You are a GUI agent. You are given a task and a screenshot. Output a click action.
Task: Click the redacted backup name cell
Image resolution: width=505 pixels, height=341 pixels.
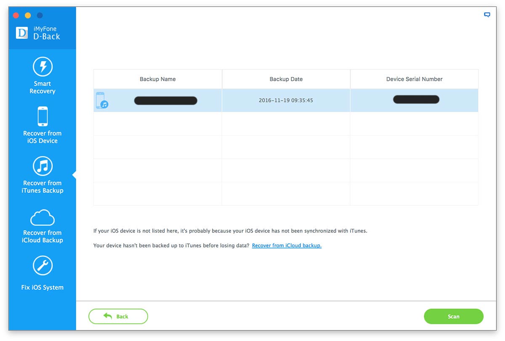coord(165,101)
